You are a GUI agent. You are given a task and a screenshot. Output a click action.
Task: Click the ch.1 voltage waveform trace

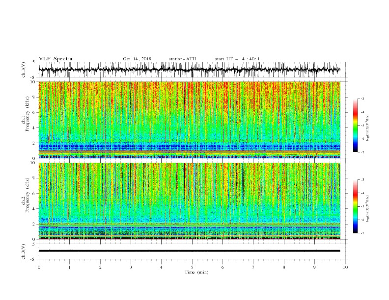(189, 70)
